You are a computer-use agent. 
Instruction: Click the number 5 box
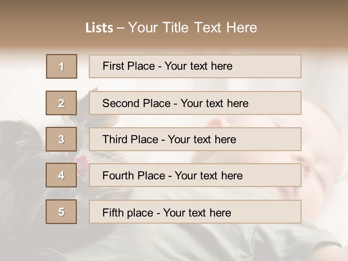coord(61,212)
